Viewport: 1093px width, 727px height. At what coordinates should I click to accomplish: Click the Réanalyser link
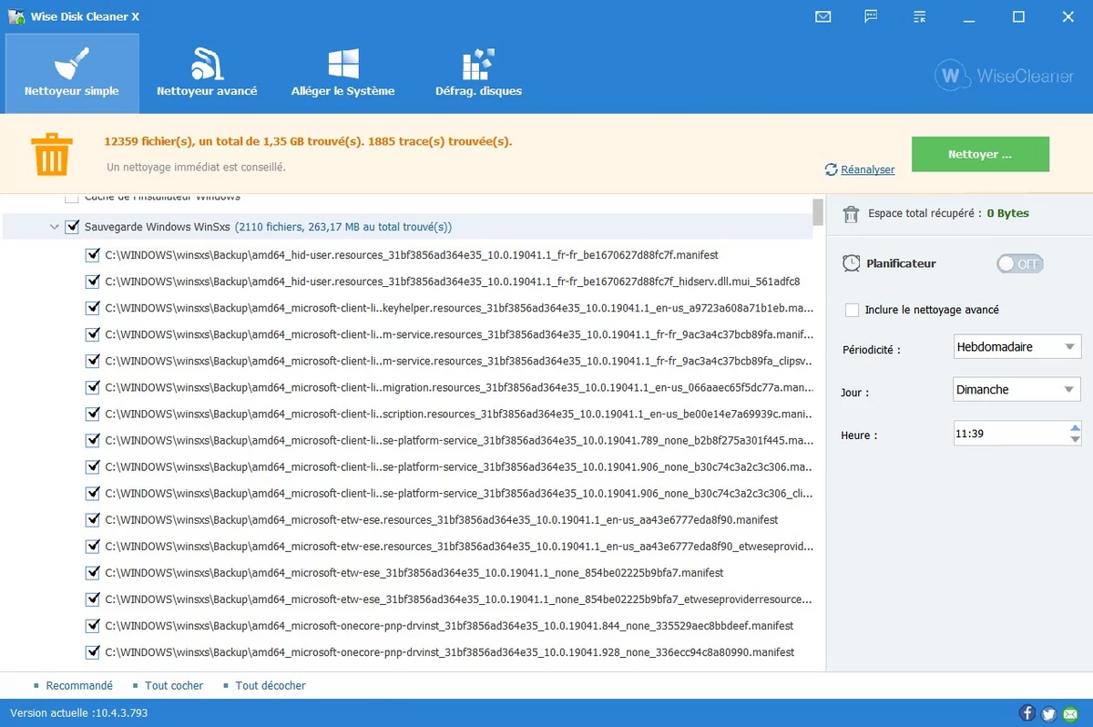click(x=867, y=169)
